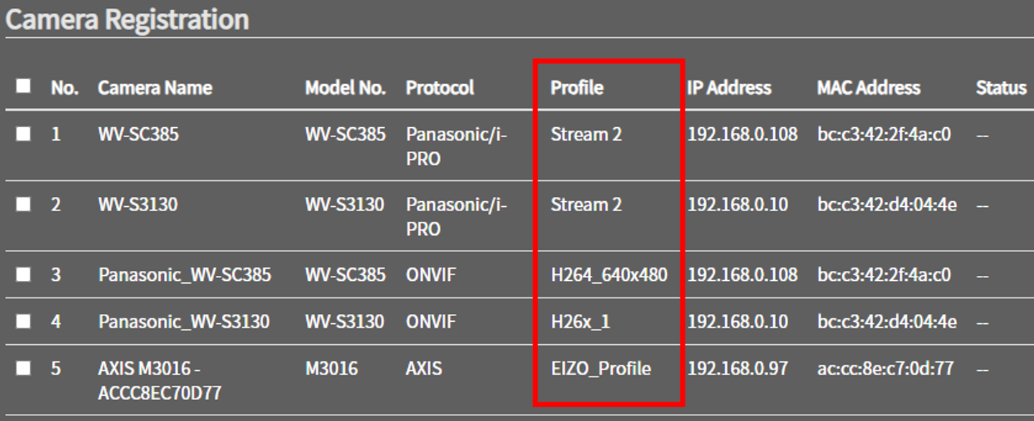Click Stream 2 profile in row 2
The height and width of the screenshot is (421, 1034).
tap(586, 204)
